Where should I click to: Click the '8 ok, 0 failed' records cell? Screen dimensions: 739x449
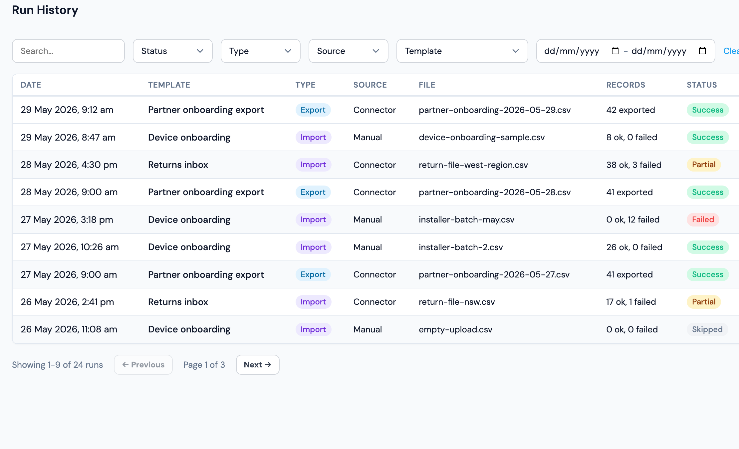(631, 137)
